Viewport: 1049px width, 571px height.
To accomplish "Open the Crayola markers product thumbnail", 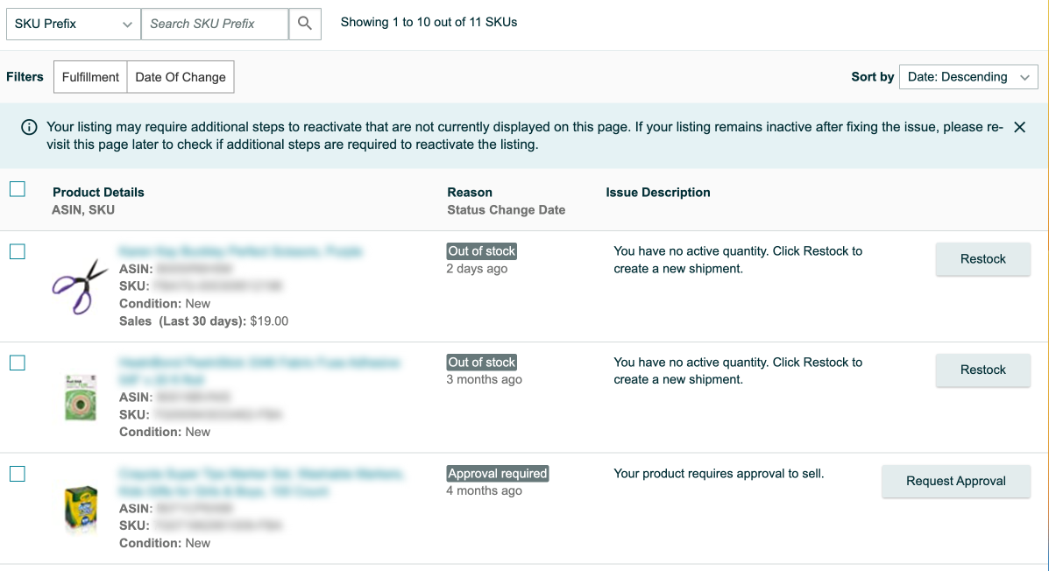I will click(x=80, y=508).
